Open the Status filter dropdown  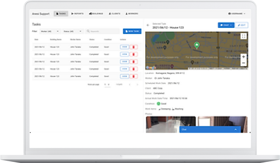pos(72,31)
